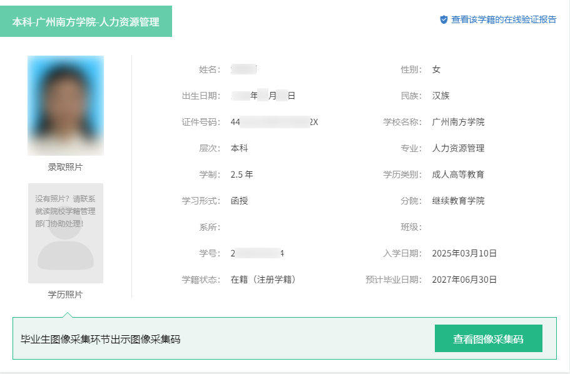
Task: Click the 学历类别 field label
Action: [x=402, y=174]
